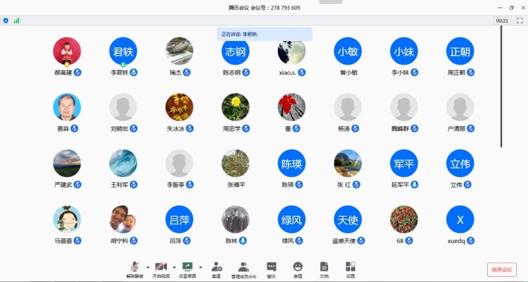Image resolution: width=528 pixels, height=282 pixels.
Task: Open 管理成员 member management panel
Action: 244,268
